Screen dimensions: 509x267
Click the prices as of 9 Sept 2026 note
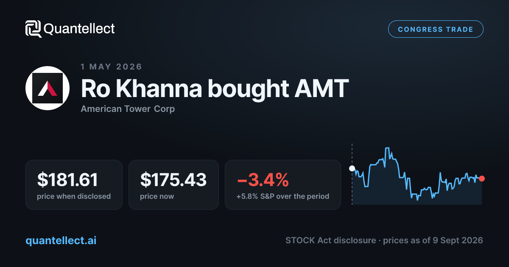pos(433,240)
